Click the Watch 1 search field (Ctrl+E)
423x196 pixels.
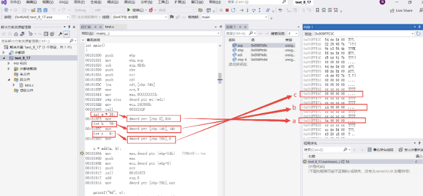coord(241,33)
